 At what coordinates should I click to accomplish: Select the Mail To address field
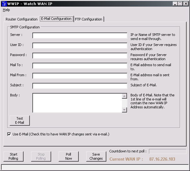[80, 66]
